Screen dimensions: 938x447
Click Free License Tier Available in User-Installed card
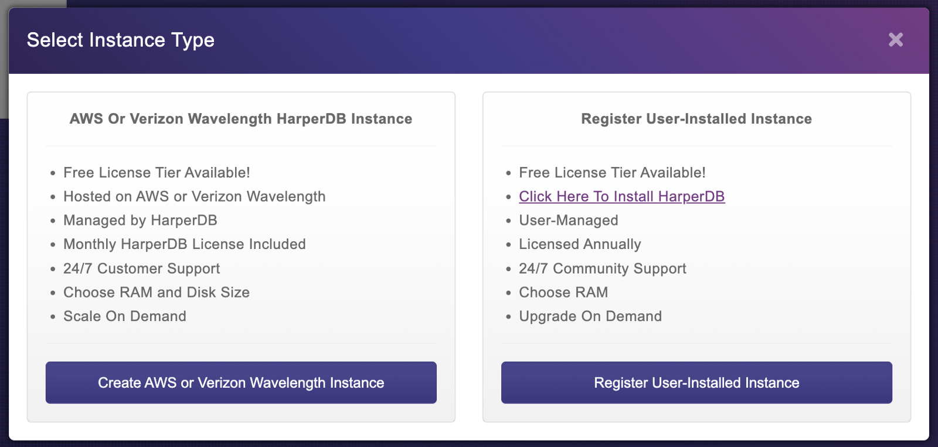(x=612, y=173)
